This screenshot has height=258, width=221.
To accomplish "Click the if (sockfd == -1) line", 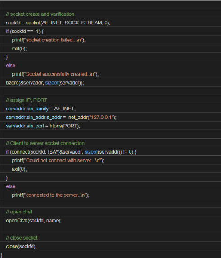I will pos(25,31).
